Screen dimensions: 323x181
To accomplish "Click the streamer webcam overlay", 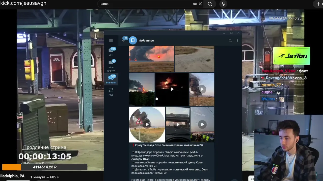I will pyautogui.click(x=289, y=148).
